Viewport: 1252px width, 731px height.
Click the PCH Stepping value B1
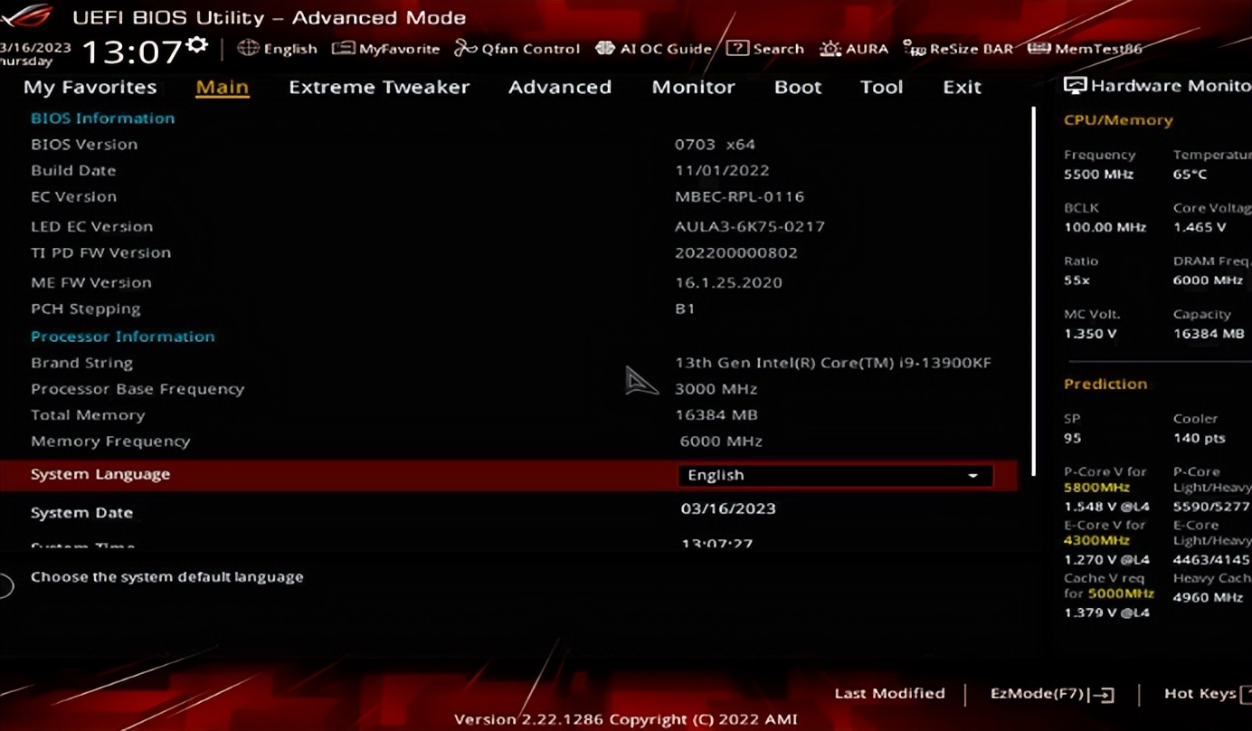[x=685, y=309]
